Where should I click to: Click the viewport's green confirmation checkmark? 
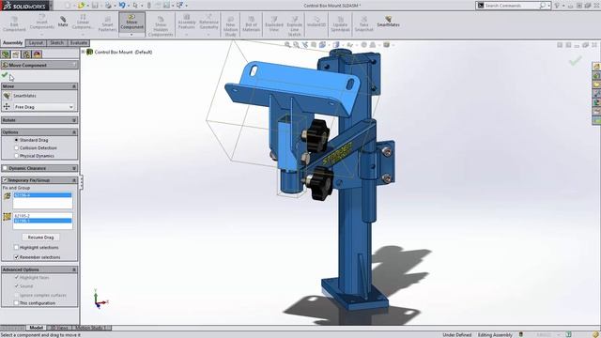(x=576, y=60)
